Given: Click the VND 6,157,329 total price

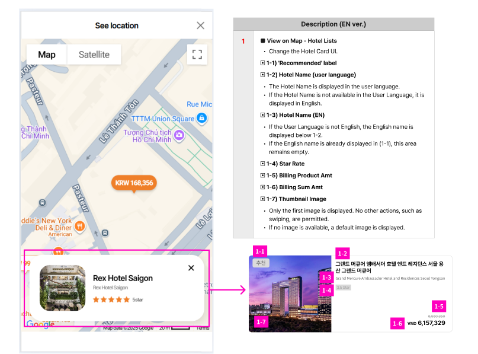Looking at the screenshot, I should pos(426,323).
